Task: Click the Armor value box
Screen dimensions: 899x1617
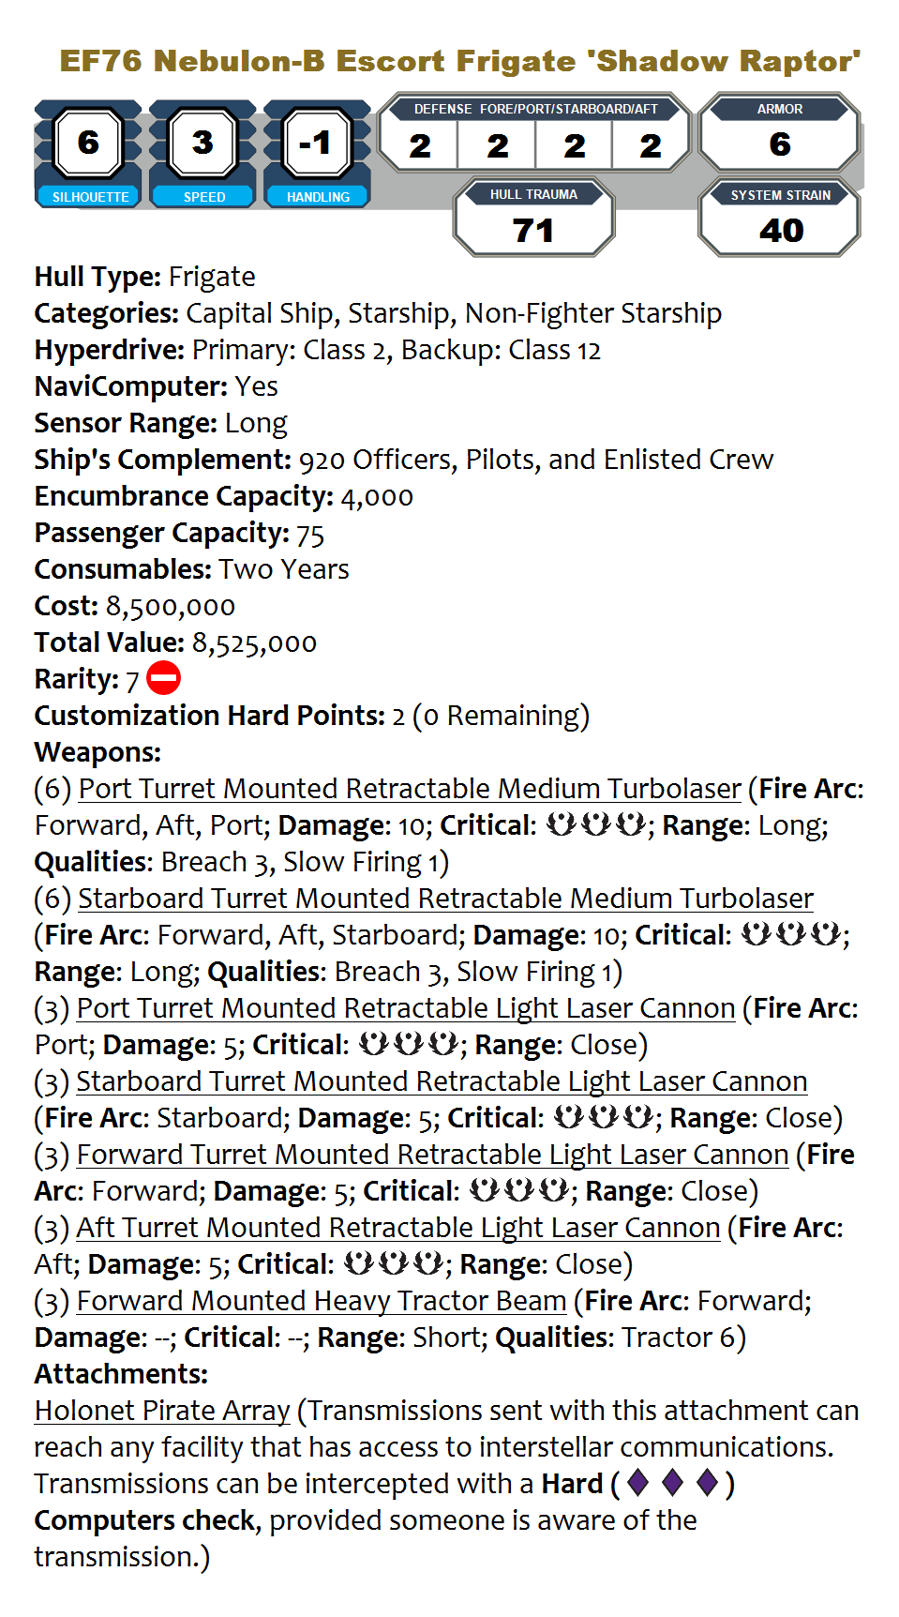Action: (779, 134)
